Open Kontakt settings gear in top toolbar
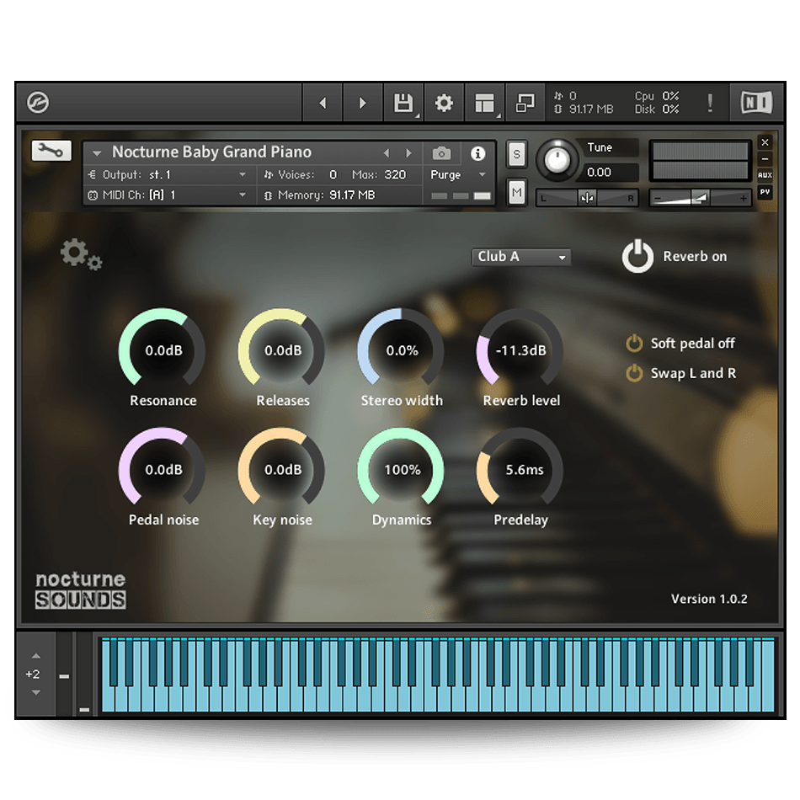This screenshot has height=800, width=800. pos(444,103)
